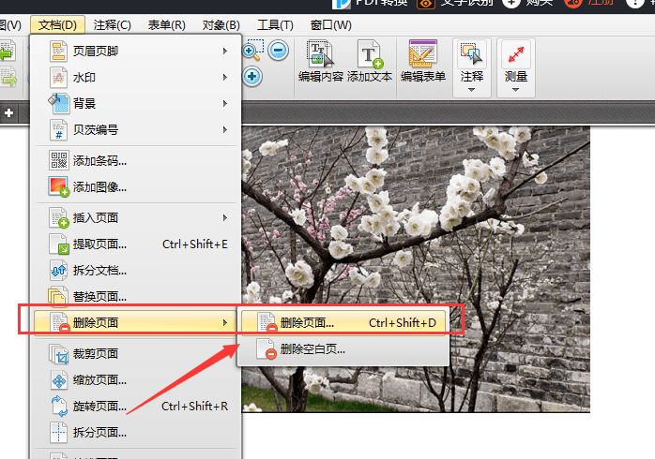Choose 裁剪页面 from the menu

[136, 353]
